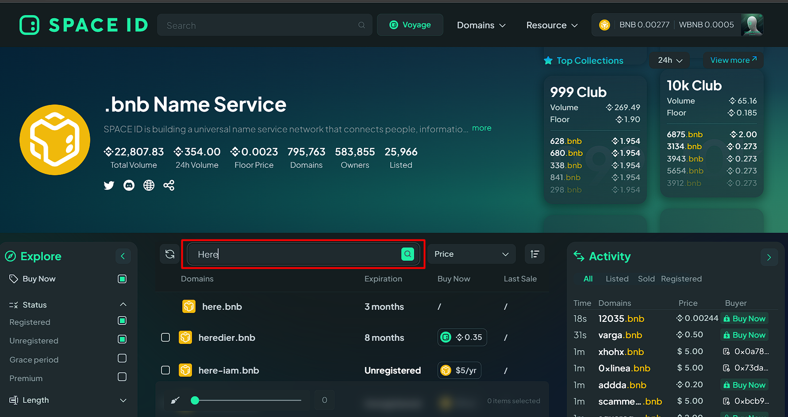Toggle the Registered status checkbox
This screenshot has height=417, width=788.
click(123, 320)
